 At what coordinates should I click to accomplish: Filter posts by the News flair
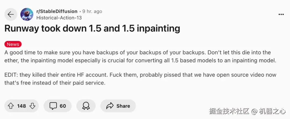tap(13, 44)
